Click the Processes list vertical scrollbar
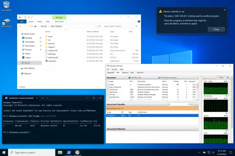This screenshot has height=156, width=235. [x=197, y=92]
